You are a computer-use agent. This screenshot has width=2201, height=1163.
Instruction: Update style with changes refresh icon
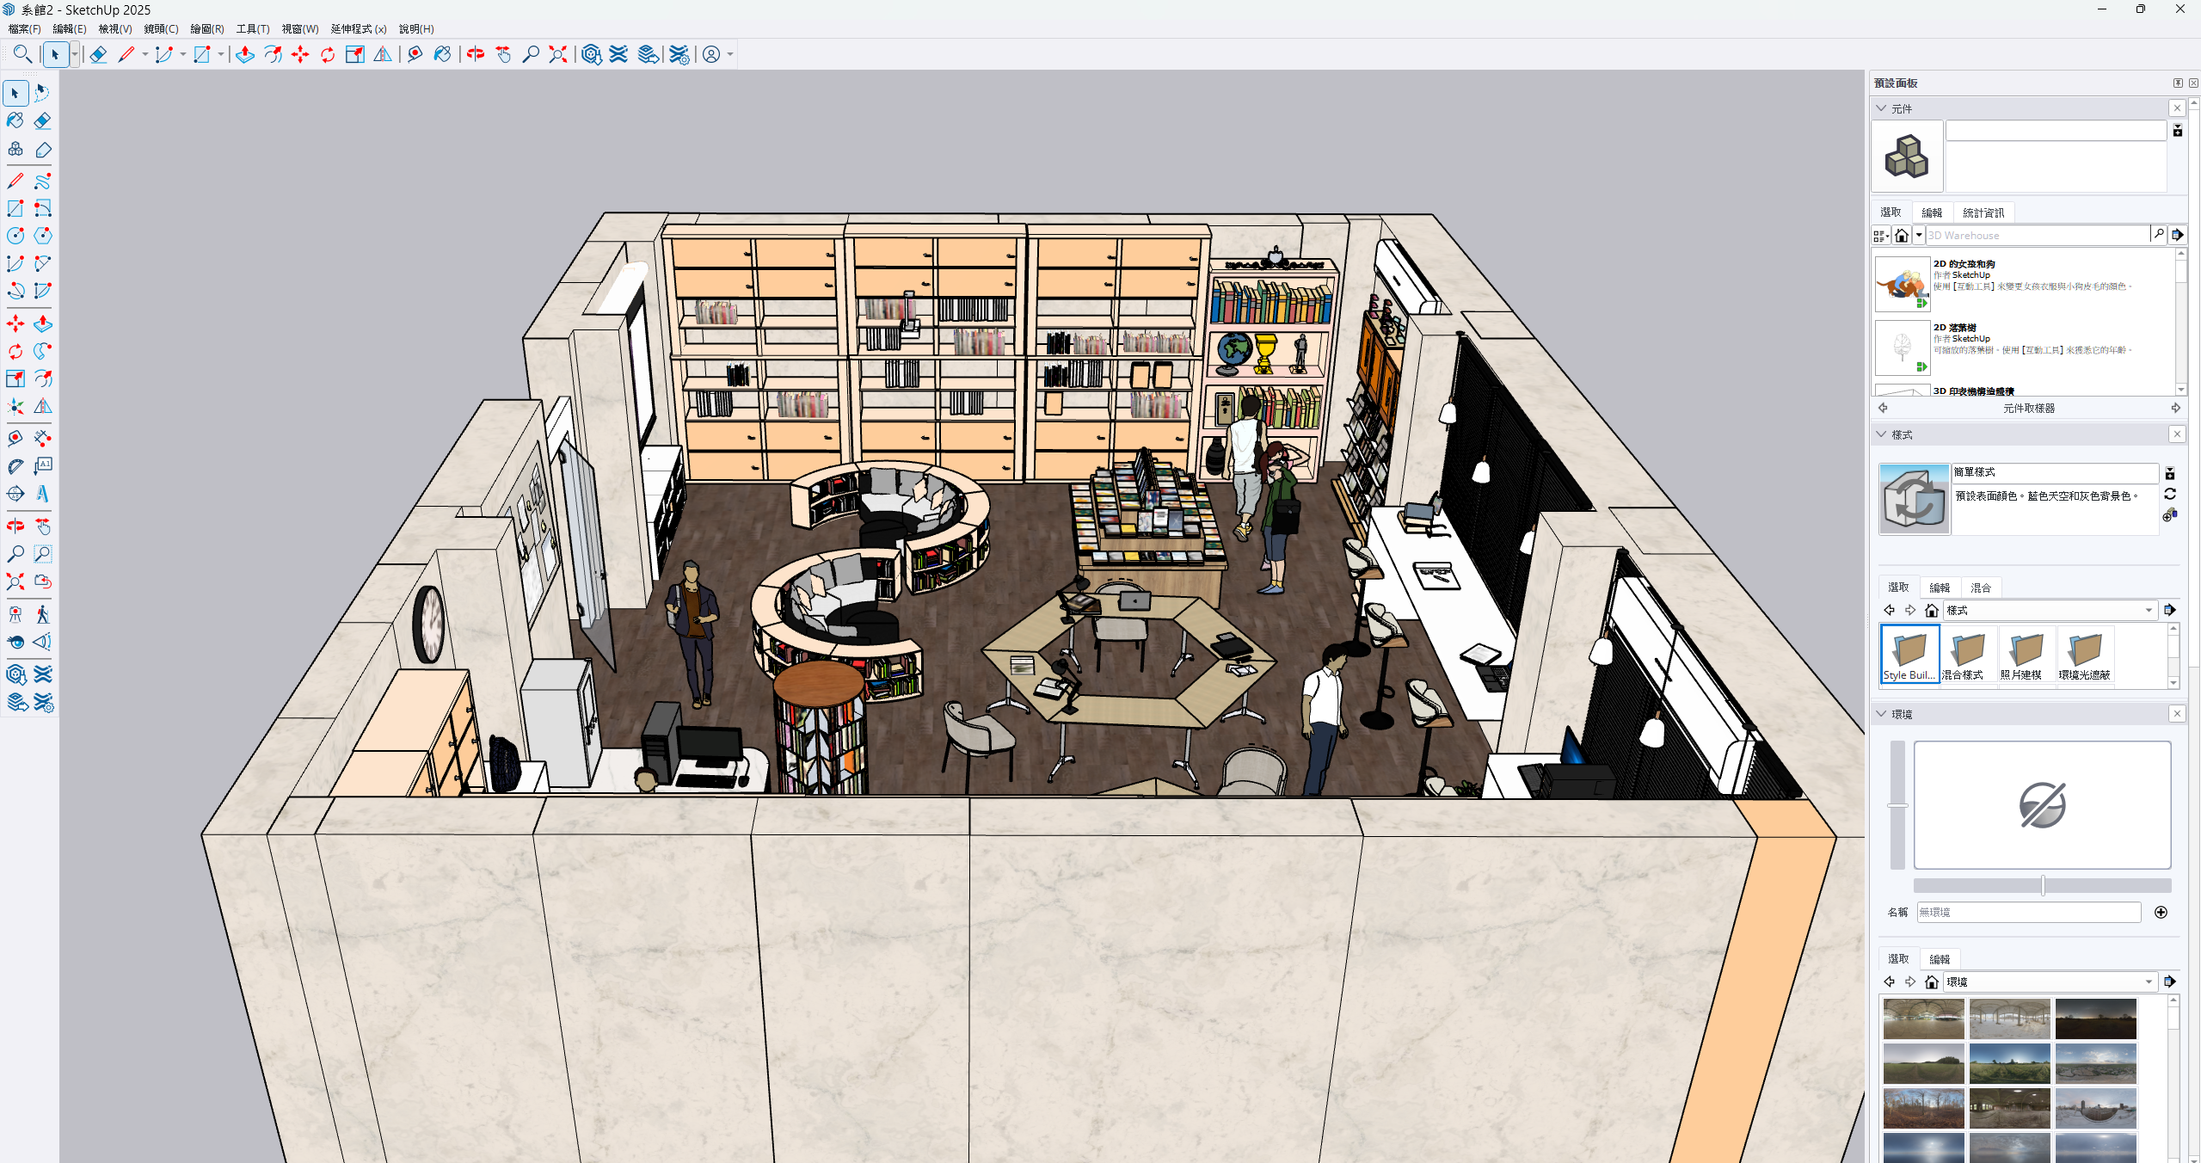(2170, 495)
